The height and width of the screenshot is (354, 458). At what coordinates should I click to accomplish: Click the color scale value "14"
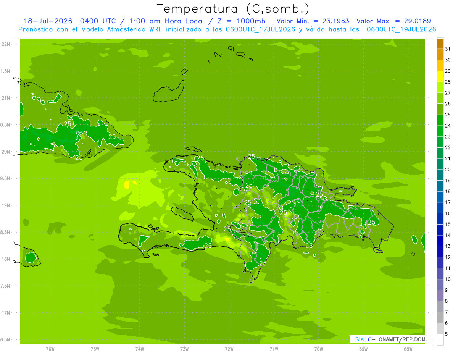(x=448, y=235)
